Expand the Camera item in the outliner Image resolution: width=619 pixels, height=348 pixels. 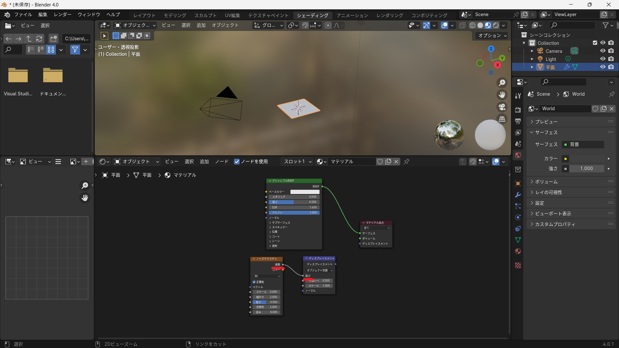tap(532, 51)
